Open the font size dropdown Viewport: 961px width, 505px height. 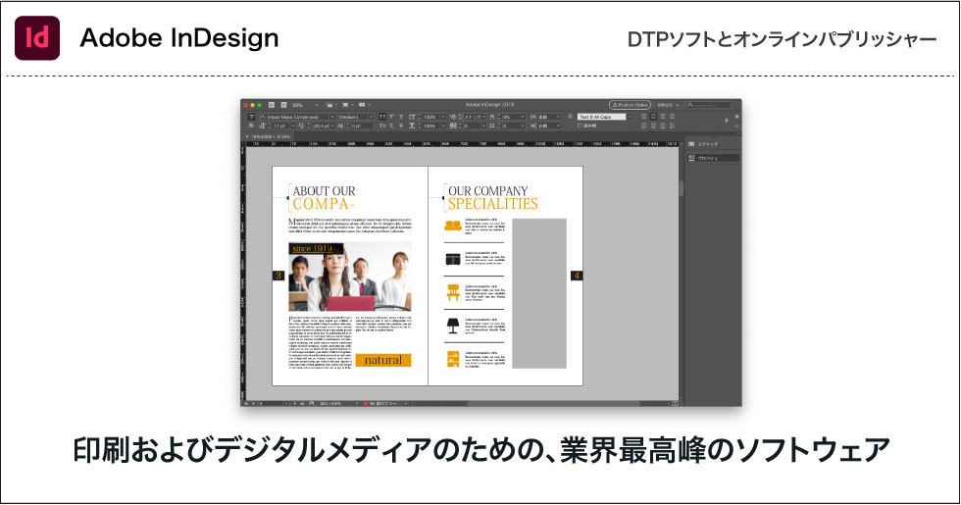point(293,126)
